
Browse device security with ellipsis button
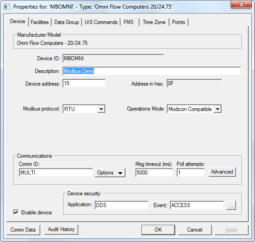231,205
